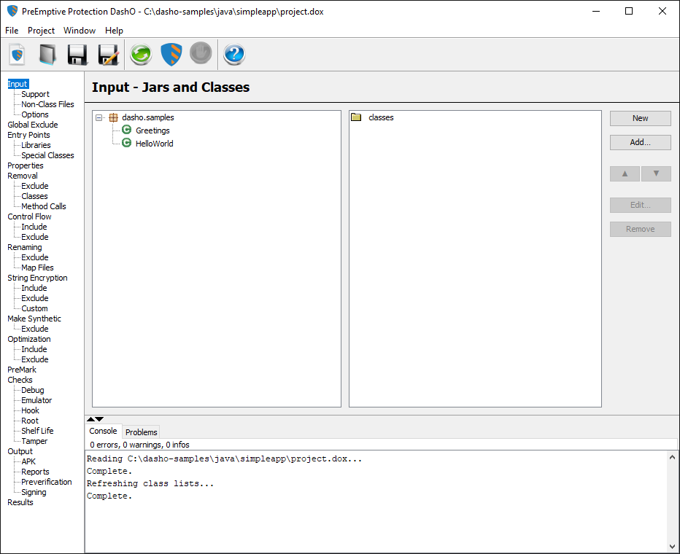This screenshot has height=554, width=680.
Task: Open the Project menu
Action: click(41, 31)
